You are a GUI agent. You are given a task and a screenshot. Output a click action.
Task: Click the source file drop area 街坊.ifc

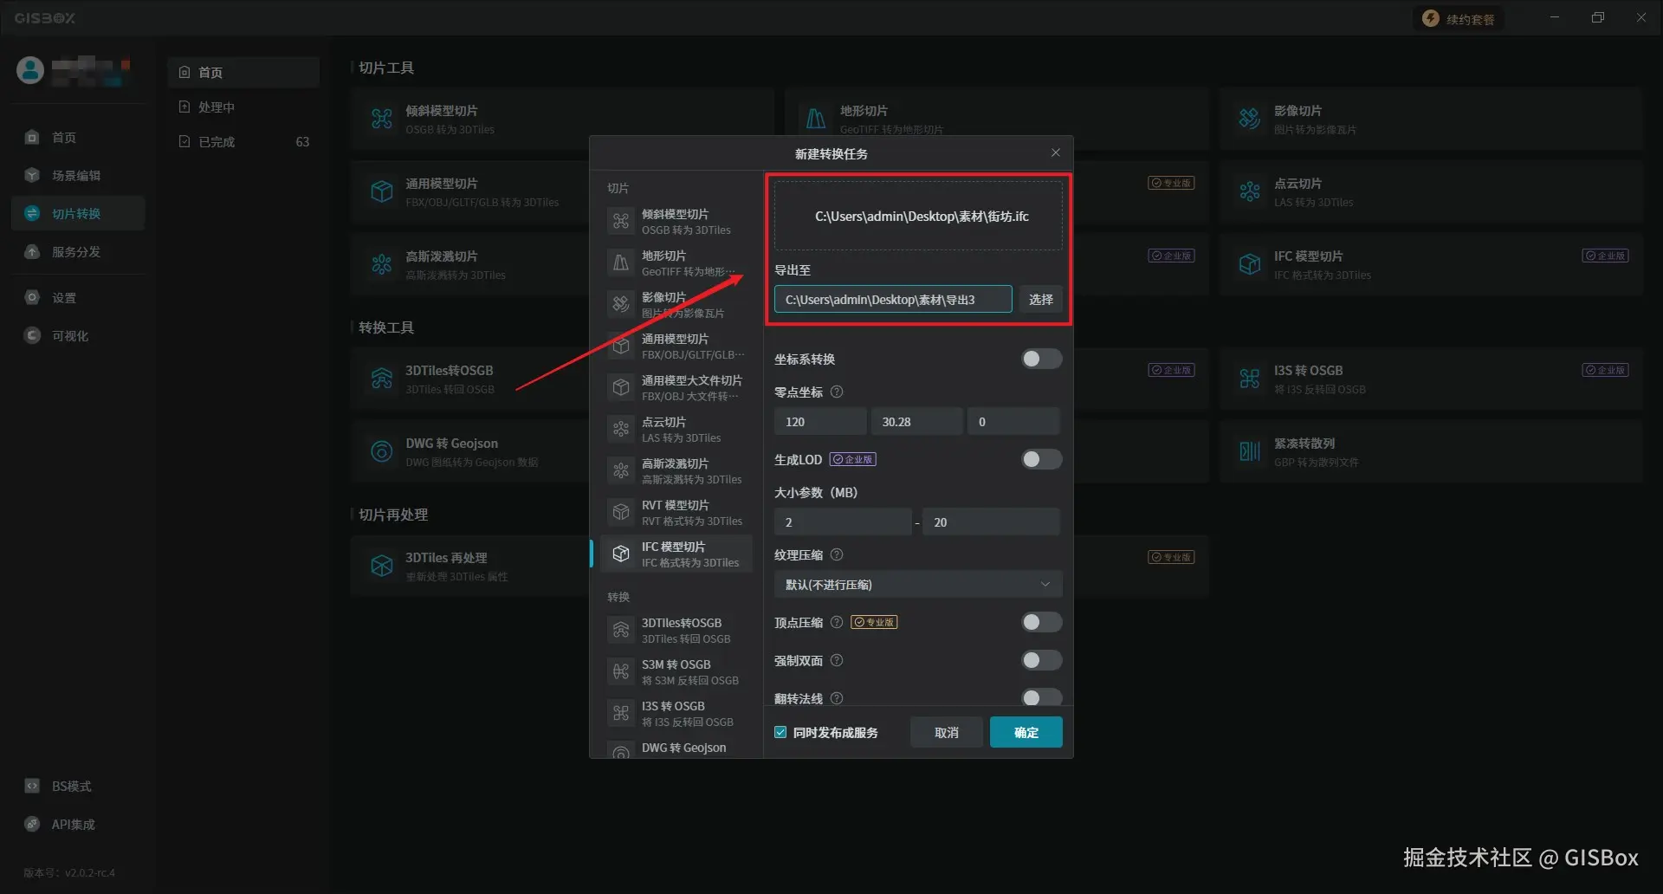click(918, 216)
